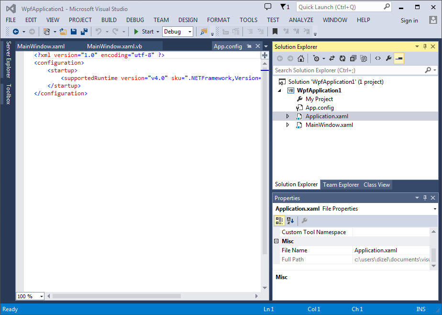The width and height of the screenshot is (442, 315).
Task: Click the Home icon in Solution Explorer
Action: (300, 58)
